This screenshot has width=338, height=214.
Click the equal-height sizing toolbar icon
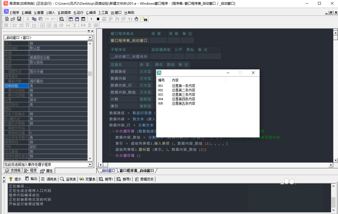[x=90, y=25]
